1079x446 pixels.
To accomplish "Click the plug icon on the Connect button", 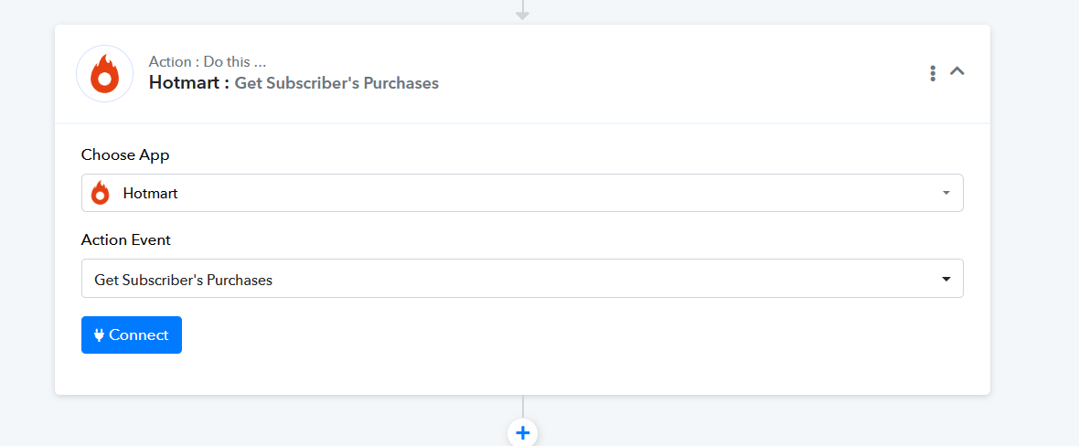I will [x=99, y=335].
